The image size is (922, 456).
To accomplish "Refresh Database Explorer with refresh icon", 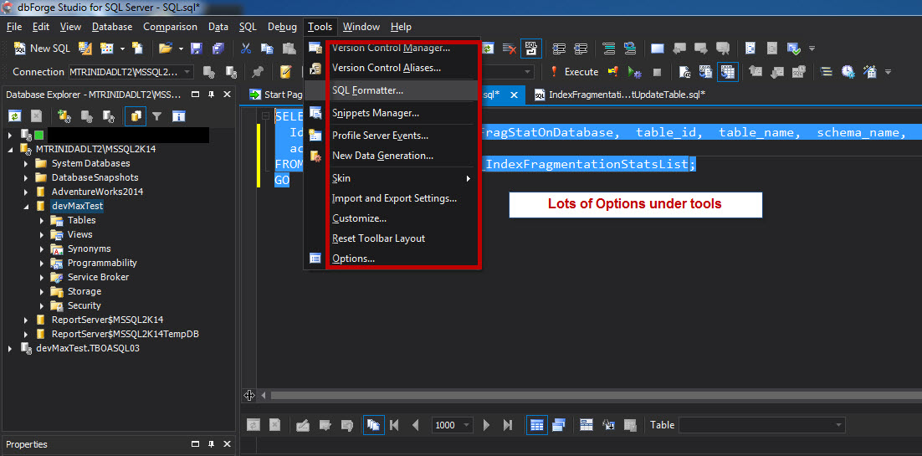I will [15, 116].
